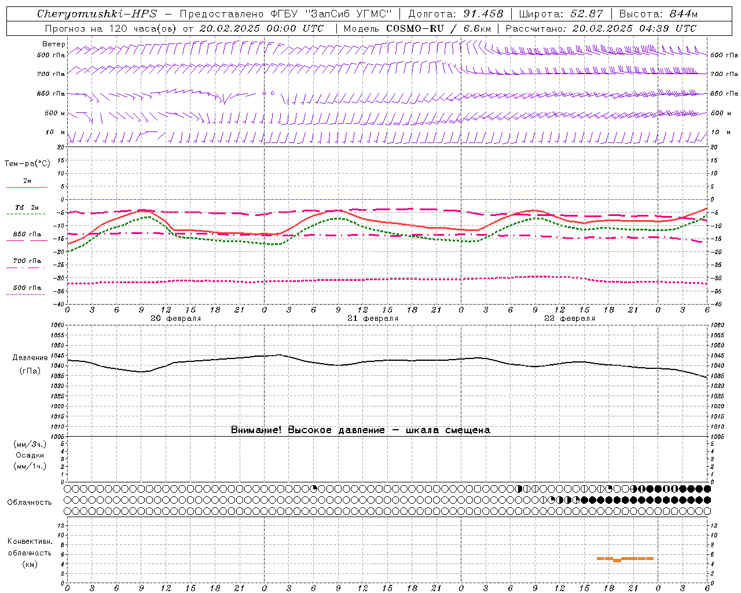The width and height of the screenshot is (741, 593).
Task: Click the Тем-ра(°C) axis title
Action: [x=27, y=163]
